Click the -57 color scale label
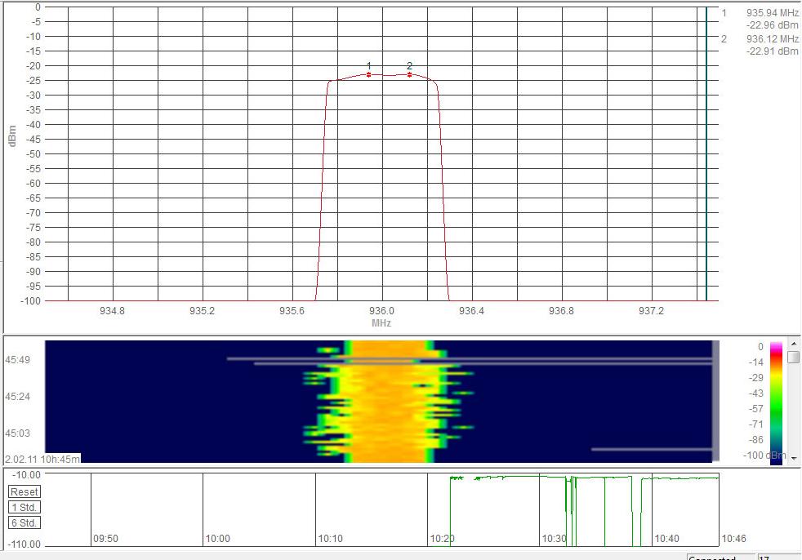The image size is (802, 560). (x=755, y=409)
